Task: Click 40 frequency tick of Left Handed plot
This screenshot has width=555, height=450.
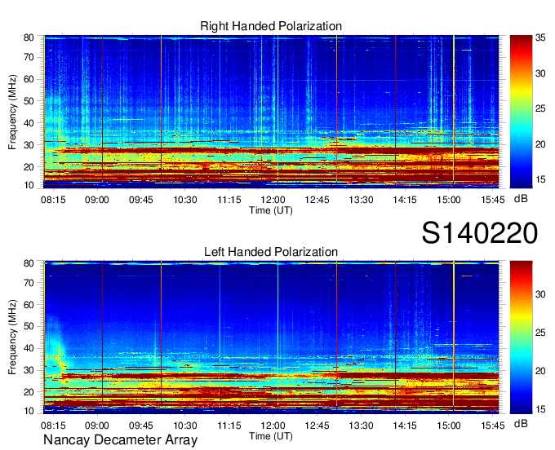Action: [29, 348]
